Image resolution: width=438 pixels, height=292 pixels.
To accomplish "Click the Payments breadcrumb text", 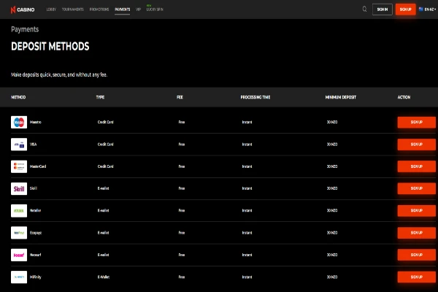I will pos(25,30).
